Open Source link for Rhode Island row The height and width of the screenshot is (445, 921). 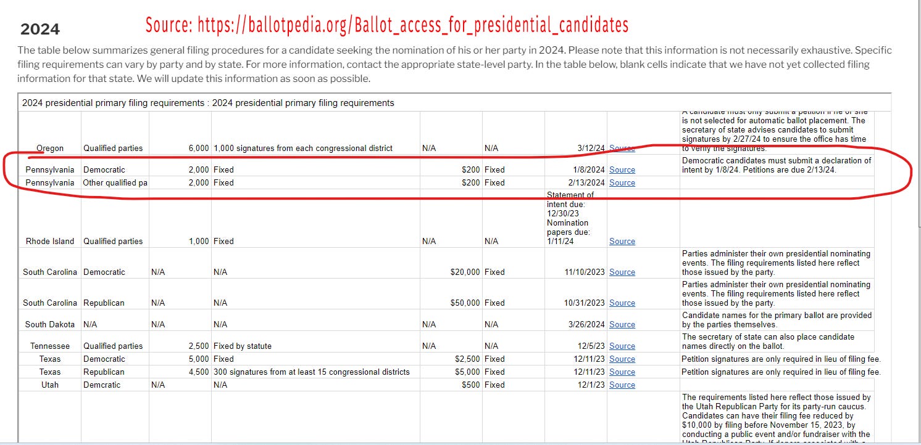(x=622, y=241)
